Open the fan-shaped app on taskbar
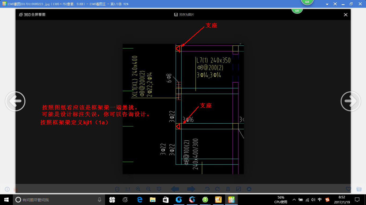This screenshot has height=205, width=366. [x=112, y=200]
